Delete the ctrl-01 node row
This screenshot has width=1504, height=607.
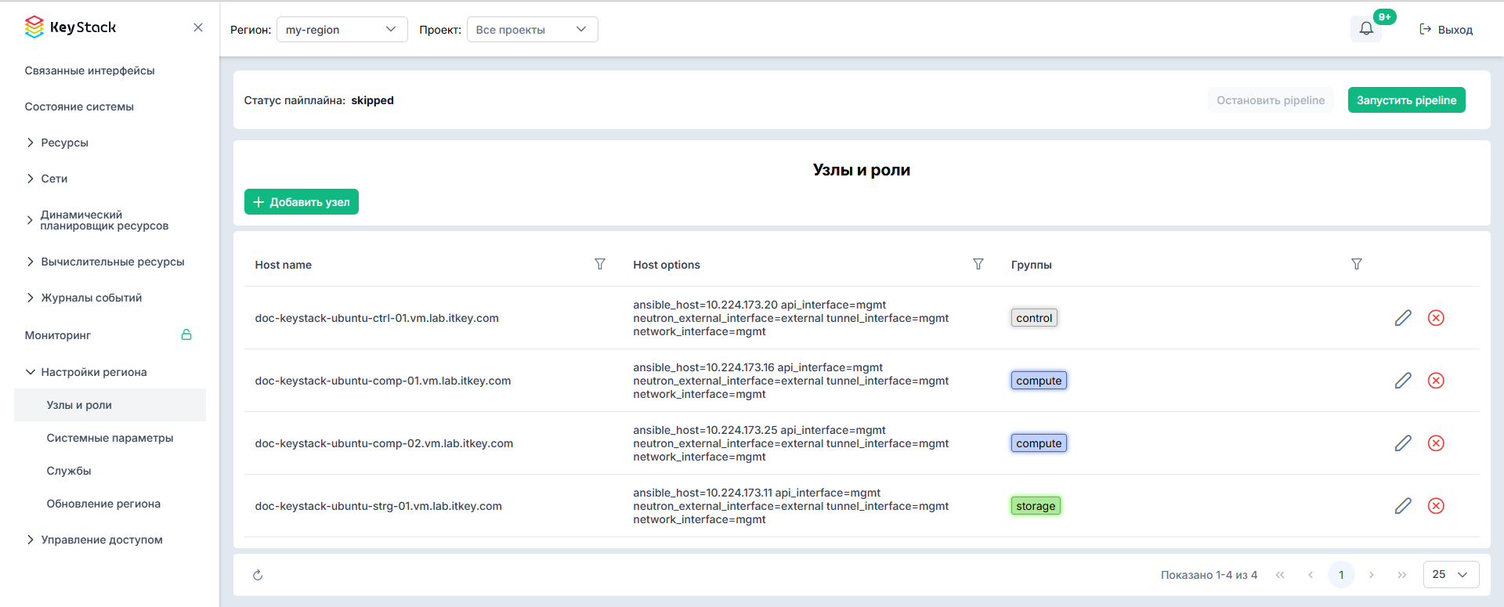click(1436, 318)
